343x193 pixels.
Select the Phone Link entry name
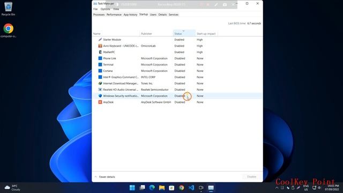[109, 58]
